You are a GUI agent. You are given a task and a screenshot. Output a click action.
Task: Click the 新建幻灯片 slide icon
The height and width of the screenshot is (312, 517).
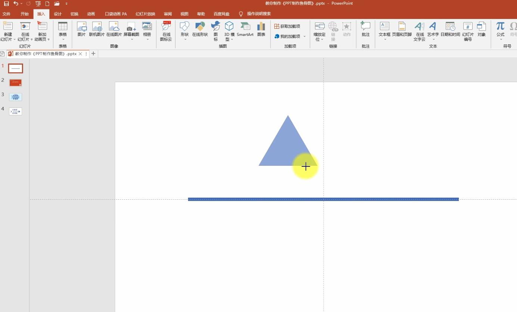coord(7,26)
